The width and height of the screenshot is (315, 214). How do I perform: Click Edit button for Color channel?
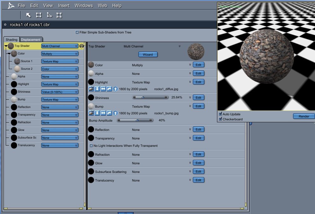point(199,65)
